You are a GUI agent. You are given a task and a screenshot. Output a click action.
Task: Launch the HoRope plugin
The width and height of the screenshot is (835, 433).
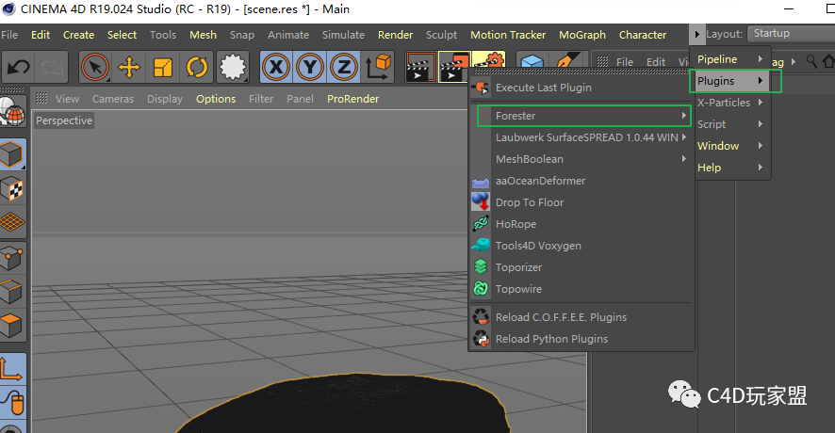[581, 224]
